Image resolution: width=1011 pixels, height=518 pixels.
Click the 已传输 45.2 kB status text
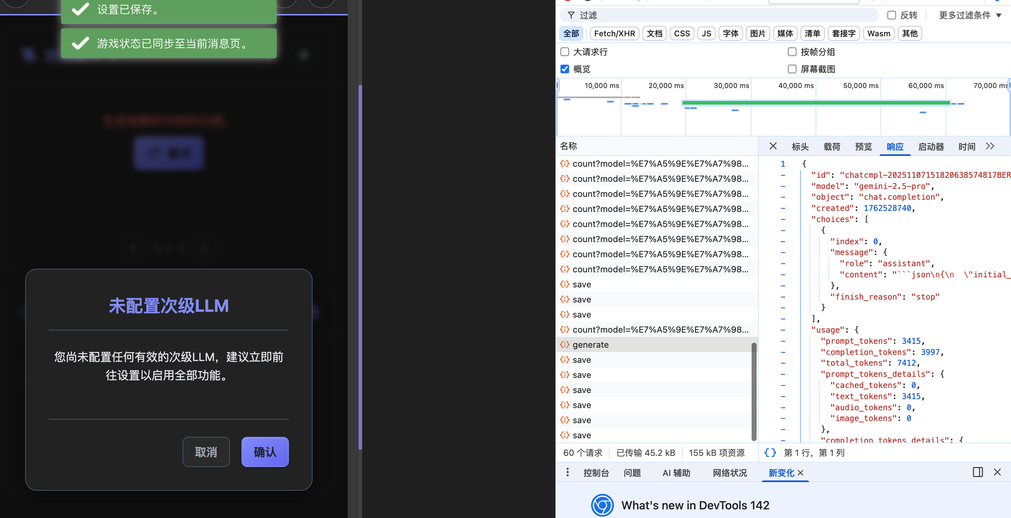[646, 453]
